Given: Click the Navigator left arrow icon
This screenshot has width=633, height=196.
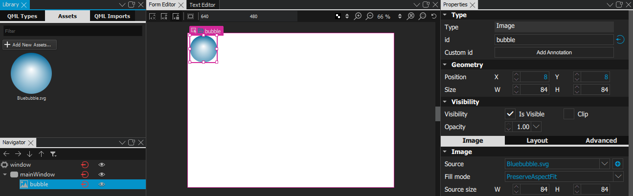Looking at the screenshot, I should 6,153.
